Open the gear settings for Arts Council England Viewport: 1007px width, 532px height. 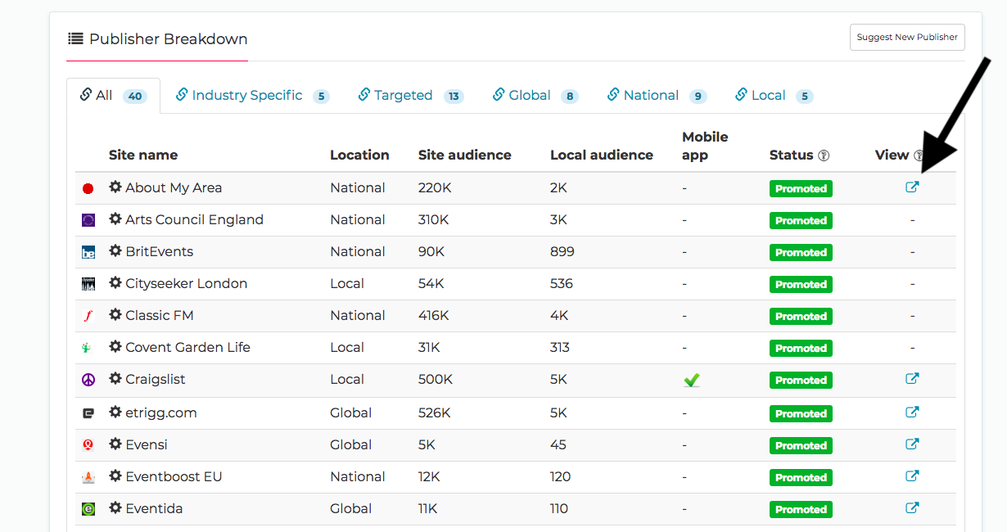pos(115,219)
